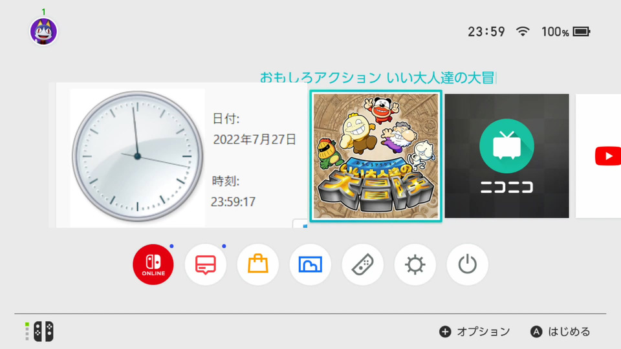621x349 pixels.
Task: Open the Nintendo eShop bag icon
Action: click(x=258, y=264)
